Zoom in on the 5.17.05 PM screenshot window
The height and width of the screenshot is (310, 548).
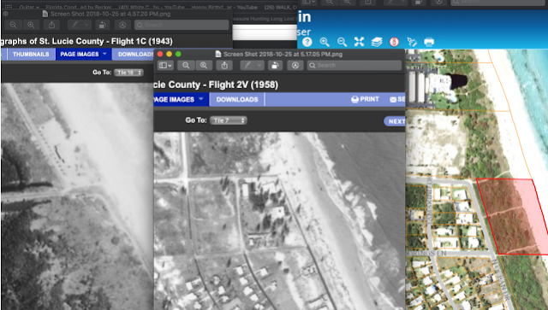pyautogui.click(x=204, y=66)
